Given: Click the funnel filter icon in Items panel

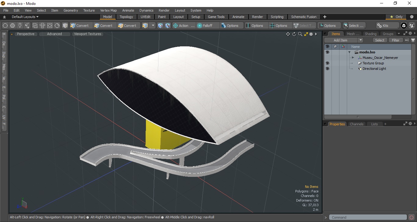Looking at the screenshot, I should 413,40.
